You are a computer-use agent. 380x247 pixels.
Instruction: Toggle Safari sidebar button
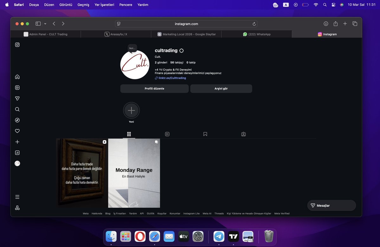[x=38, y=24]
